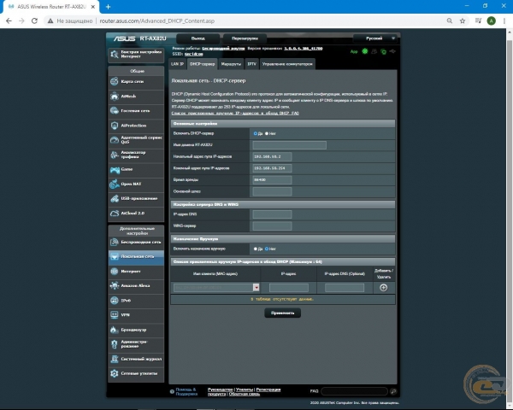This screenshot has height=410, width=513.
Task: Bookmark the page with the star icon
Action: 463,20
